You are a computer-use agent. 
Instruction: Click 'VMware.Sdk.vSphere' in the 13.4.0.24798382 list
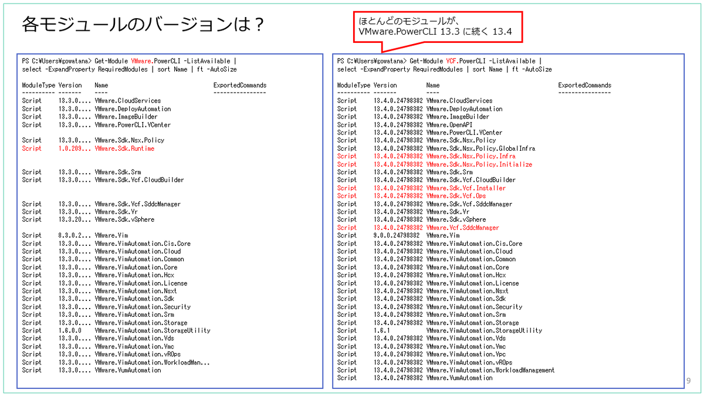(456, 219)
